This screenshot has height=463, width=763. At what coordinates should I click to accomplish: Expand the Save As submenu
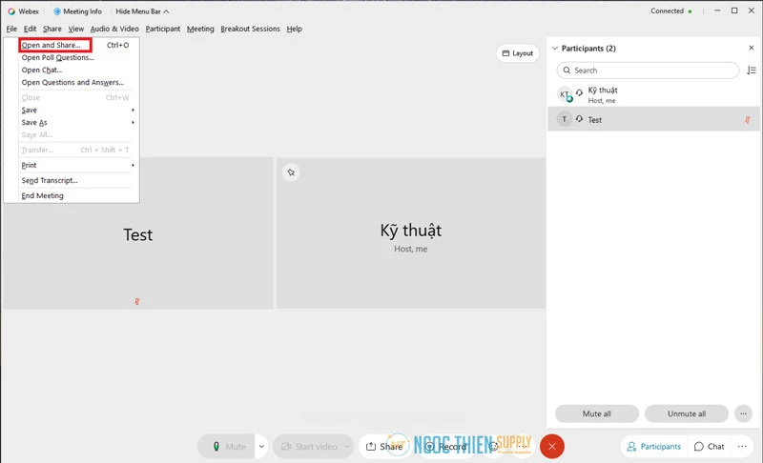77,123
